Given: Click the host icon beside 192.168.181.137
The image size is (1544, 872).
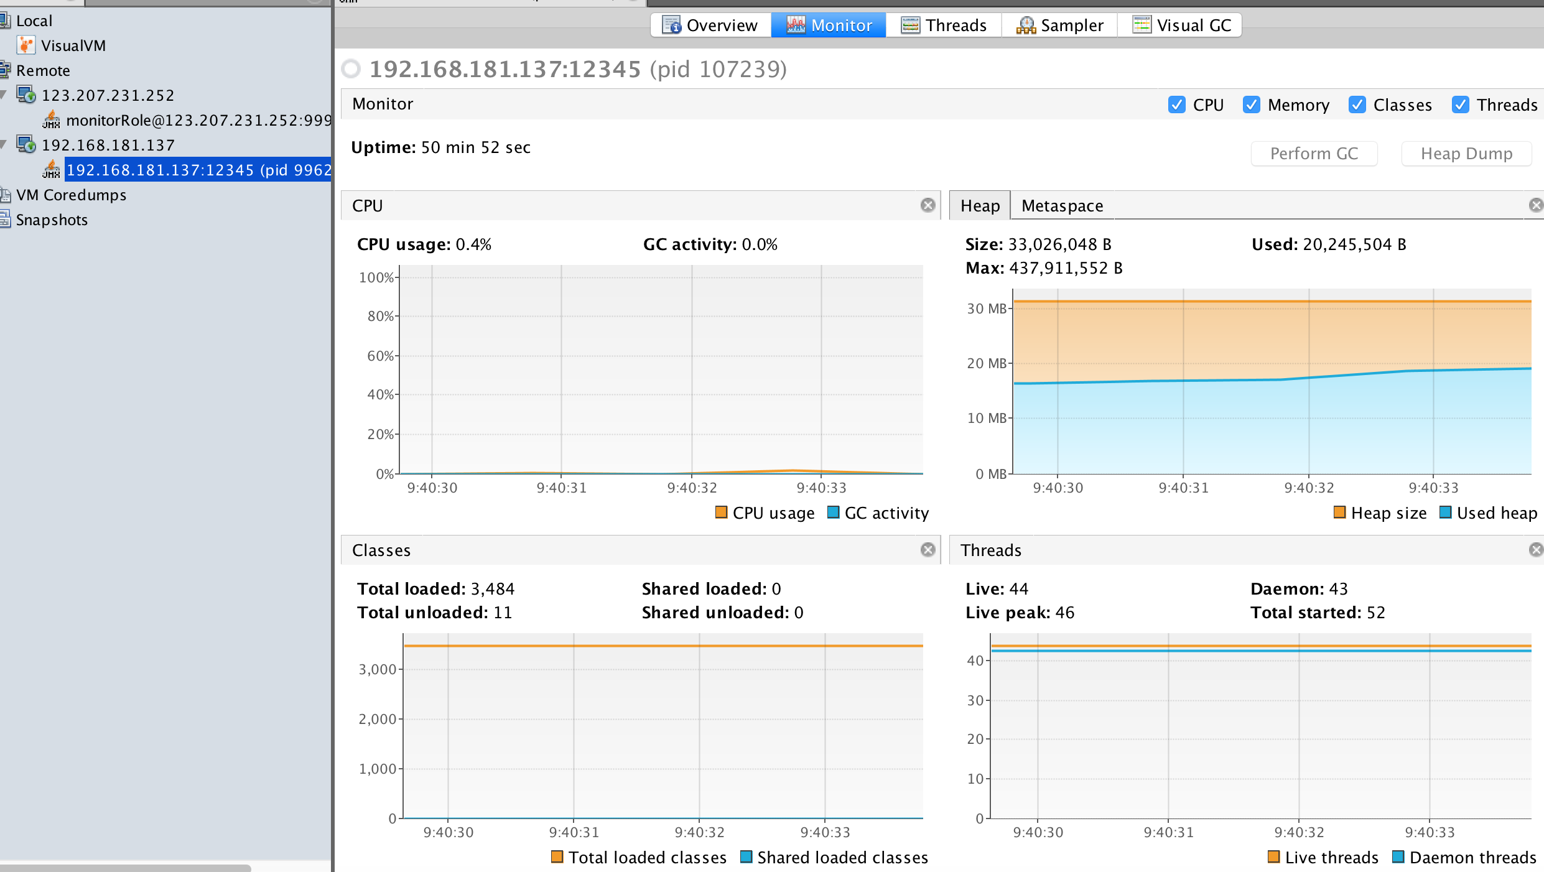Looking at the screenshot, I should [26, 144].
